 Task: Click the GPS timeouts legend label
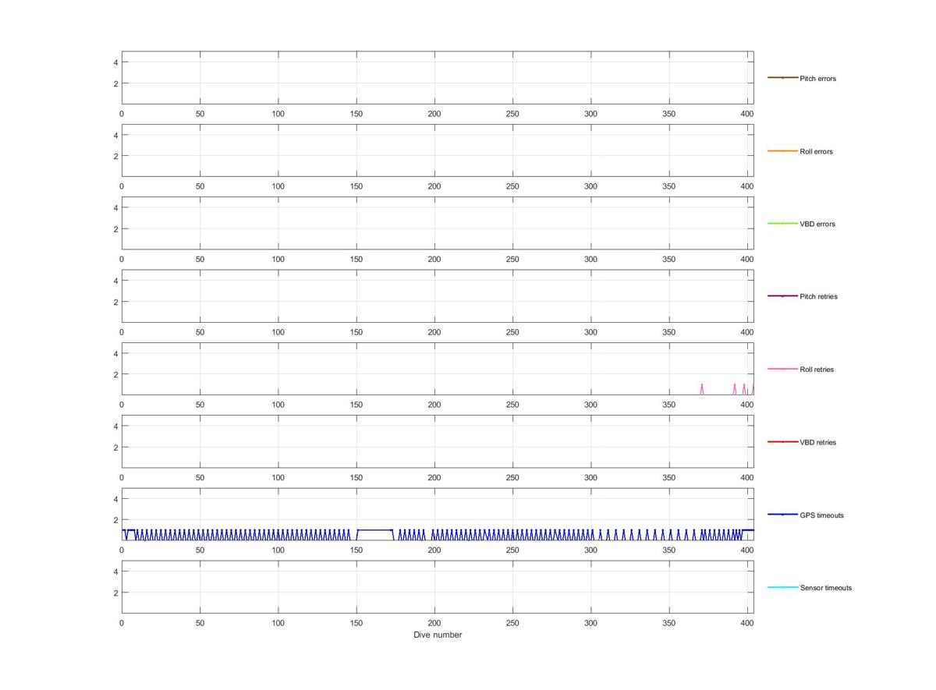pyautogui.click(x=821, y=515)
